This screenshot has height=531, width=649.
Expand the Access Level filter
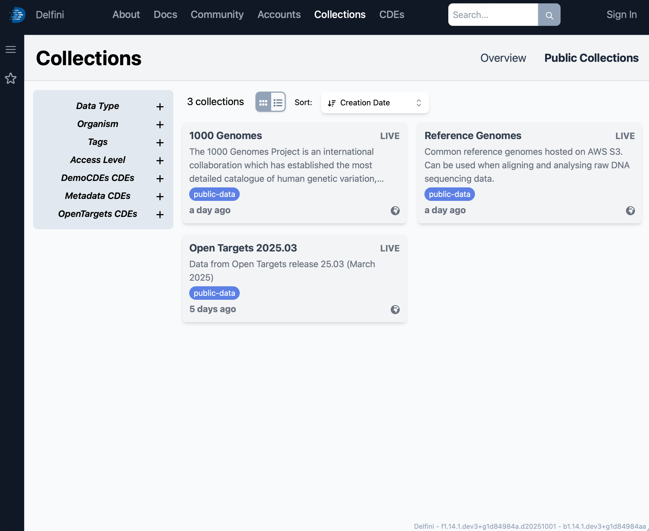pyautogui.click(x=159, y=161)
